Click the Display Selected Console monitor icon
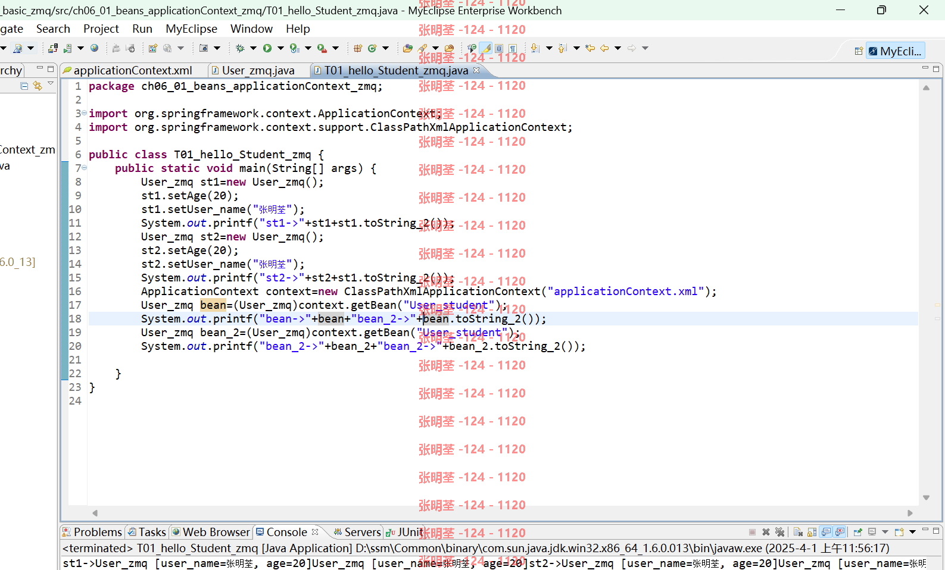 (x=872, y=532)
